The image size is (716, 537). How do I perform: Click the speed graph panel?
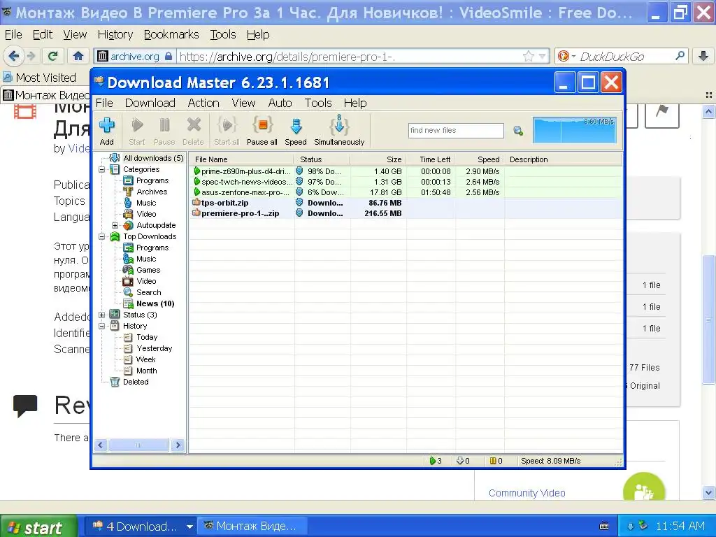(575, 130)
